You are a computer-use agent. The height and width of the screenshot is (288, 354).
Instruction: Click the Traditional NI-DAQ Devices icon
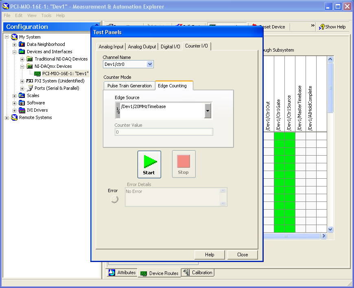[30, 59]
